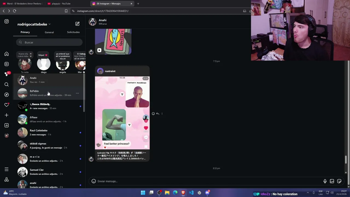Open the weather widget showing 23°C
The height and width of the screenshot is (197, 350).
point(15,193)
